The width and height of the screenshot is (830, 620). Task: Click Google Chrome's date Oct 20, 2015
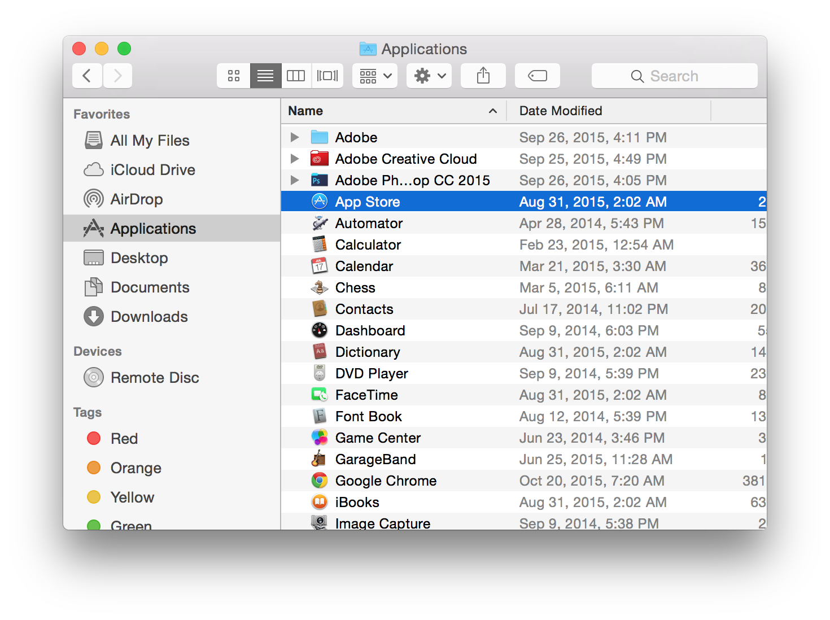(592, 481)
